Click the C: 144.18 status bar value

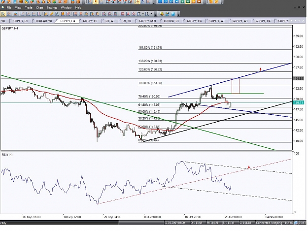[x=245, y=223]
